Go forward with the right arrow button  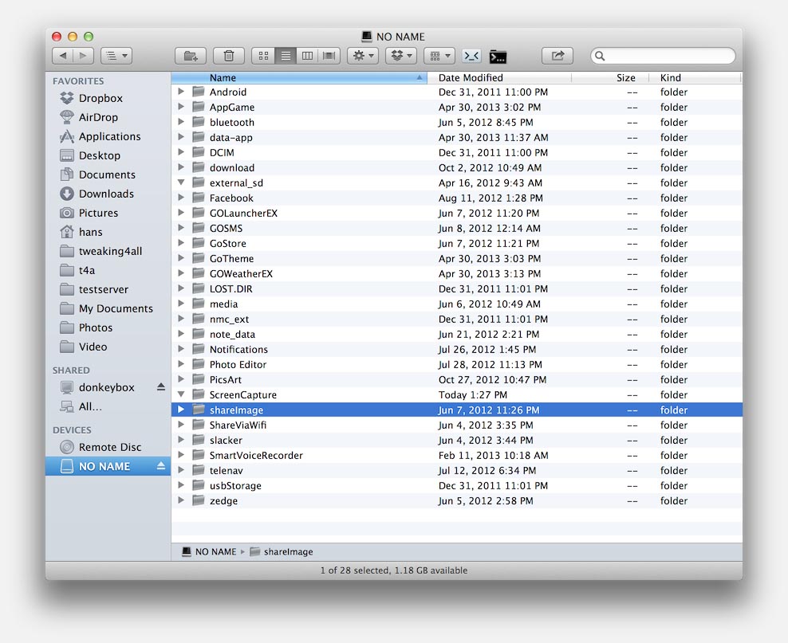[x=84, y=56]
